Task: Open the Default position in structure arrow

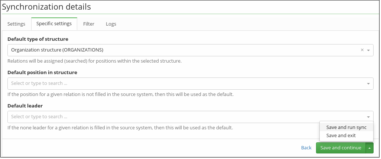Action: (368, 84)
